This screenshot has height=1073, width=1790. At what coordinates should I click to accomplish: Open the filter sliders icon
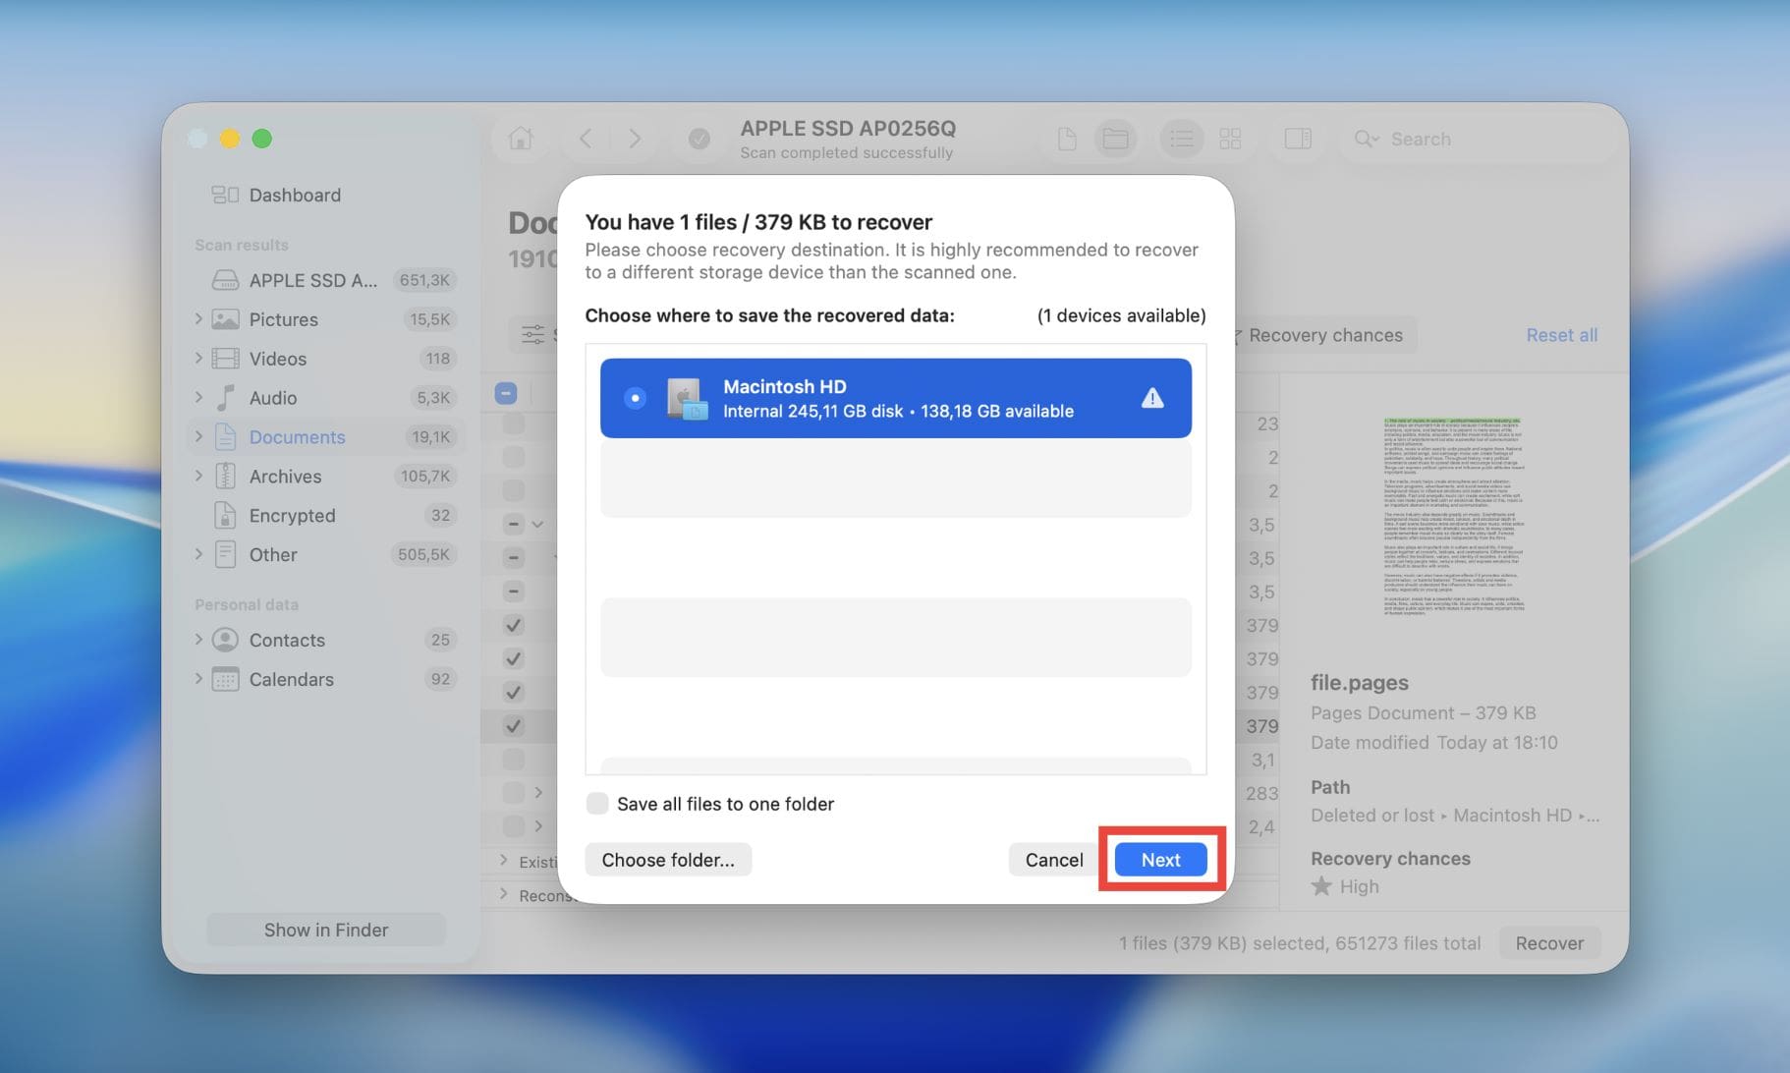[532, 335]
